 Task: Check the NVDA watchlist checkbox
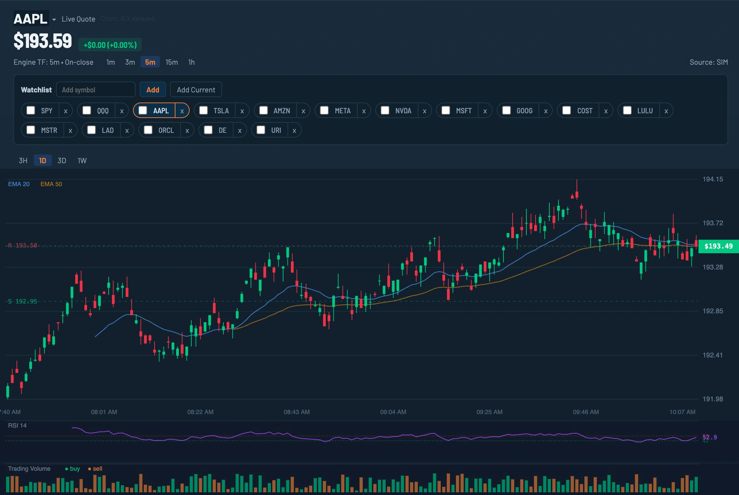coord(385,110)
